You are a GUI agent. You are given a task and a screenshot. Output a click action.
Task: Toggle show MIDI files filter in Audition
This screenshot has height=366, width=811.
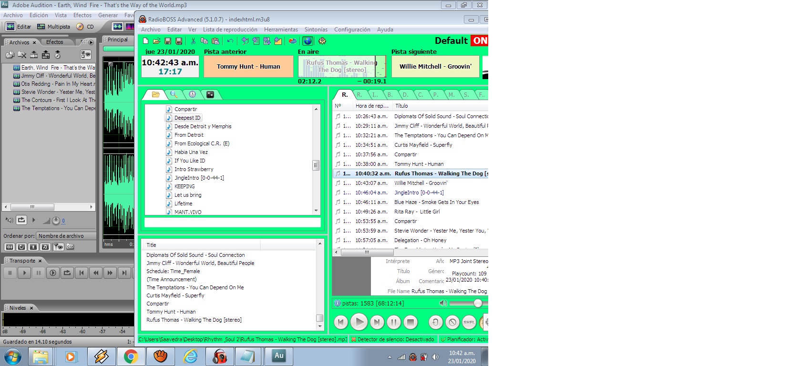point(45,247)
